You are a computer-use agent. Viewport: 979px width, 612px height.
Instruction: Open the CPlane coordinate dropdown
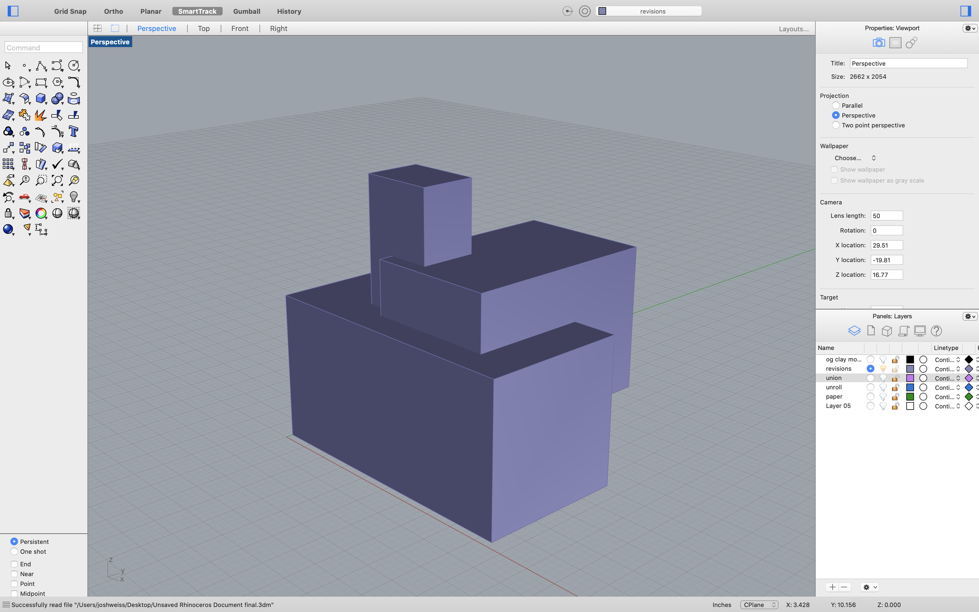(x=759, y=605)
